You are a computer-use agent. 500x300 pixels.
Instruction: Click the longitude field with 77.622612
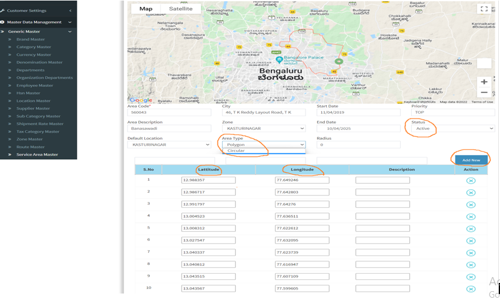click(x=302, y=228)
